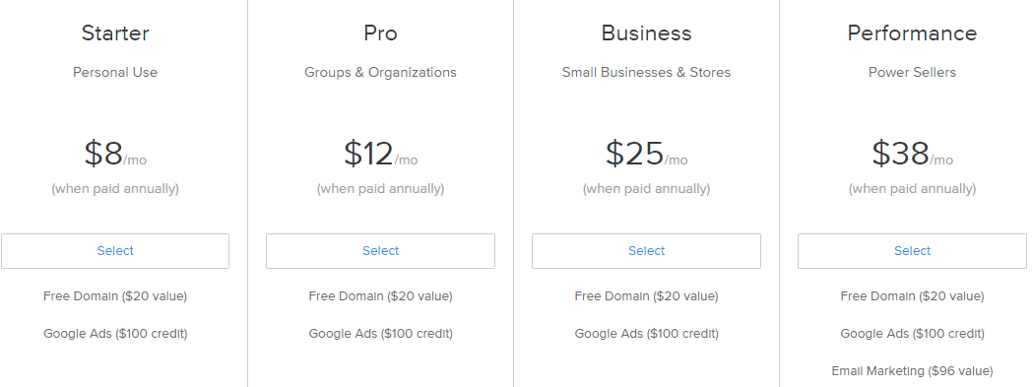
Task: Click the Starter plan heading
Action: (x=115, y=32)
